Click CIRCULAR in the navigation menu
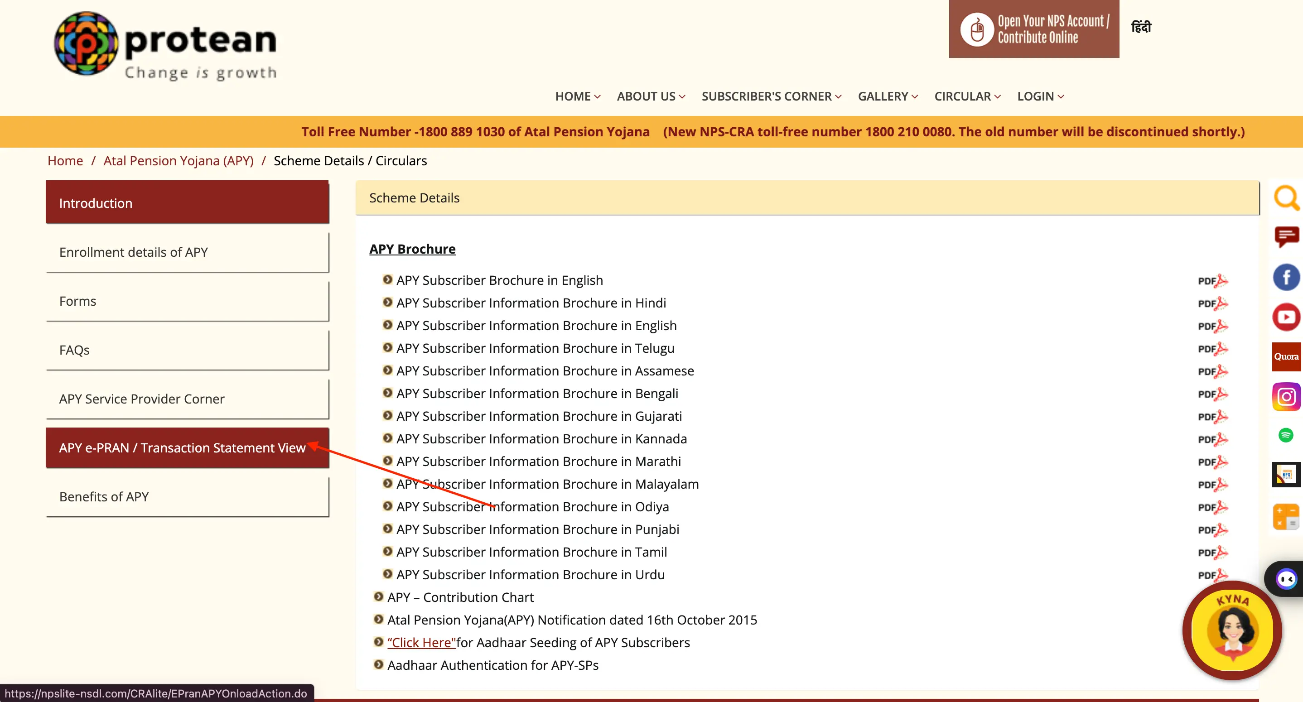This screenshot has width=1303, height=702. [963, 96]
